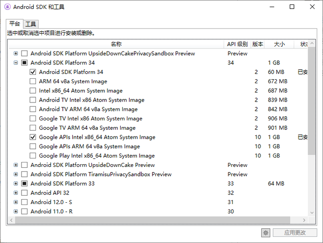Click the gear settings icon button
This screenshot has height=243, width=323.
click(266, 233)
